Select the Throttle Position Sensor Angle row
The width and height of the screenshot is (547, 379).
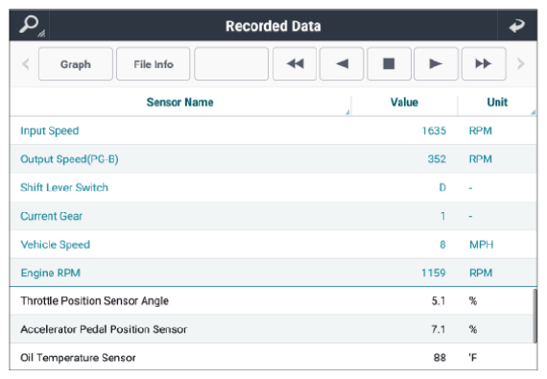(x=273, y=301)
